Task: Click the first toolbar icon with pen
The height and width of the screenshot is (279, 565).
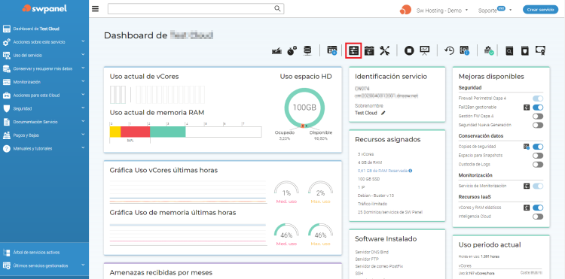Action: [x=276, y=51]
